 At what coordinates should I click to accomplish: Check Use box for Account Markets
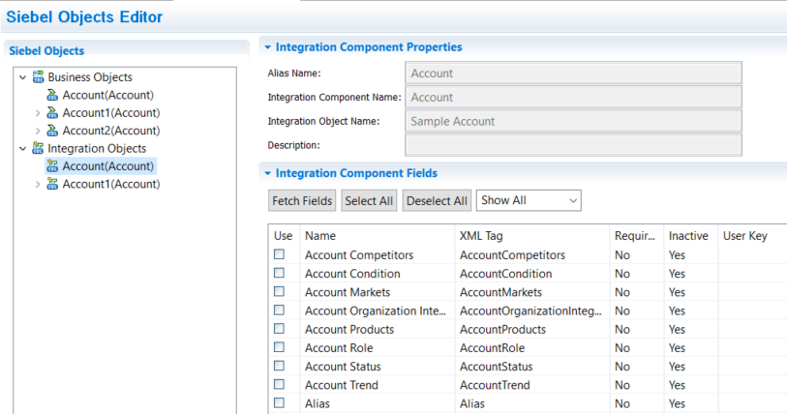pos(279,291)
